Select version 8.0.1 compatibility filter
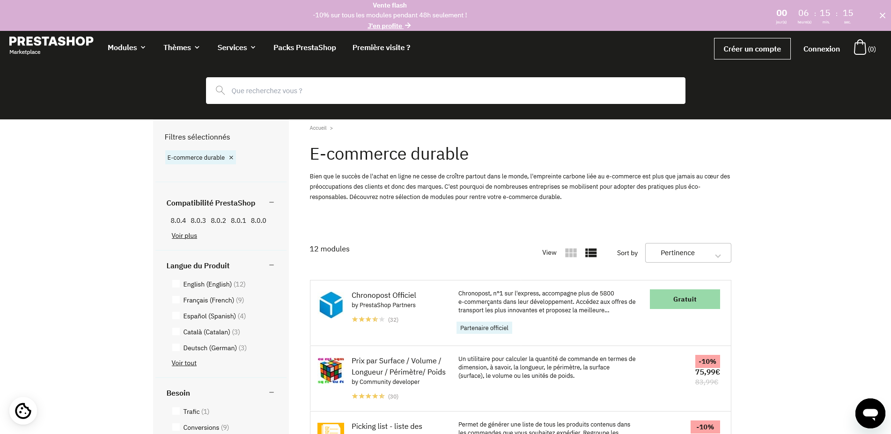 point(238,221)
